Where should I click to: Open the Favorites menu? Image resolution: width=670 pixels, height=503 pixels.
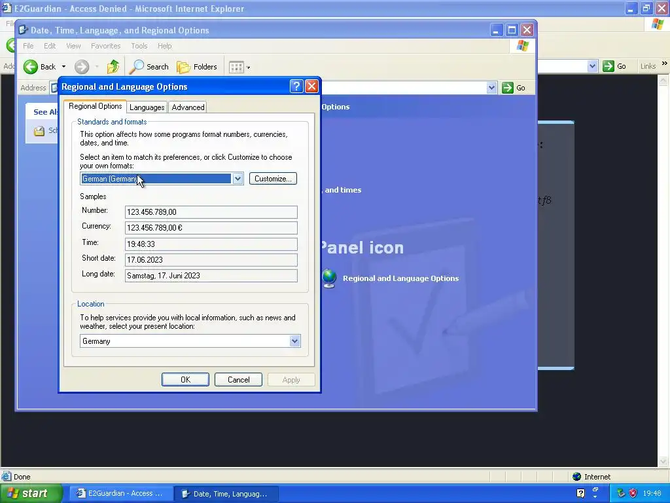pyautogui.click(x=105, y=46)
